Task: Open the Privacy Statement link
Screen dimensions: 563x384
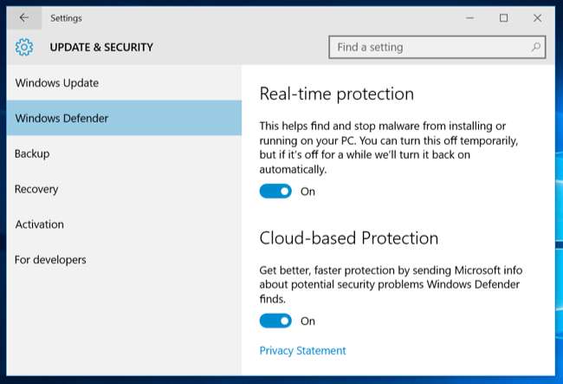Action: pos(302,351)
